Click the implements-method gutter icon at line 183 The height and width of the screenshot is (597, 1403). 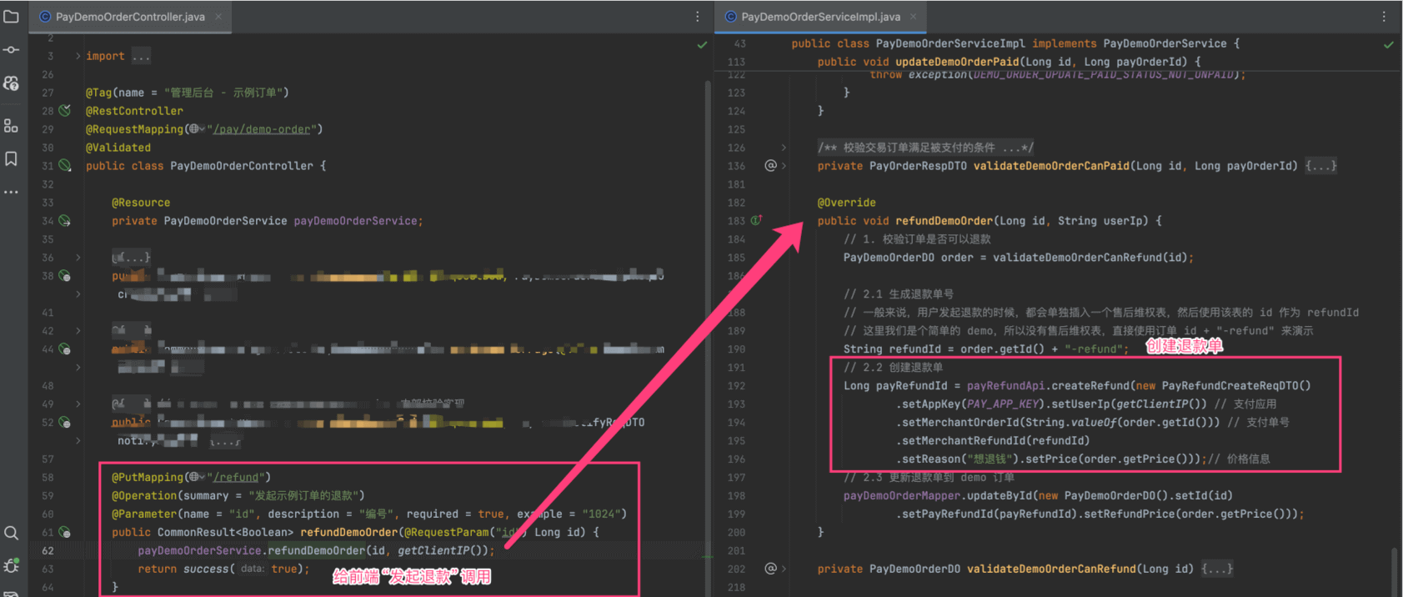click(x=756, y=221)
